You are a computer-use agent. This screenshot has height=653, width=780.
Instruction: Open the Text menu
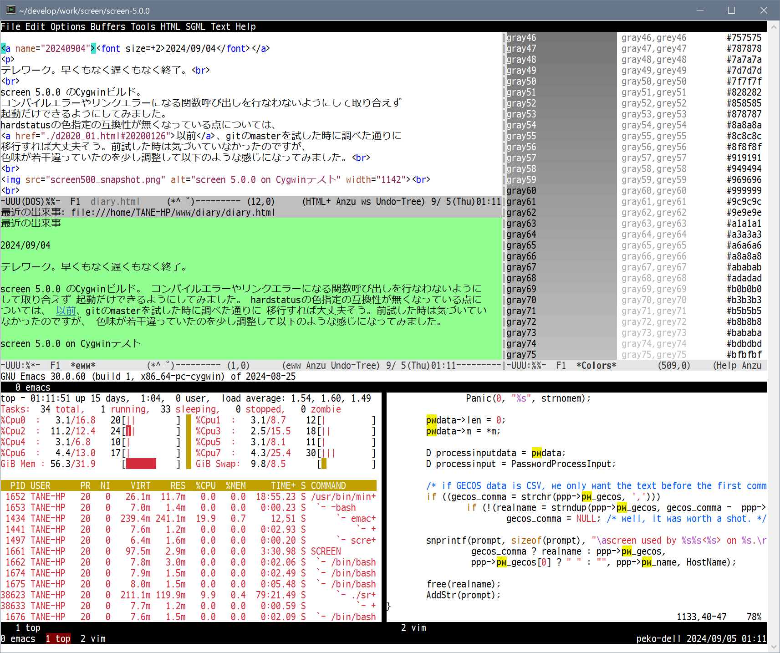click(220, 27)
